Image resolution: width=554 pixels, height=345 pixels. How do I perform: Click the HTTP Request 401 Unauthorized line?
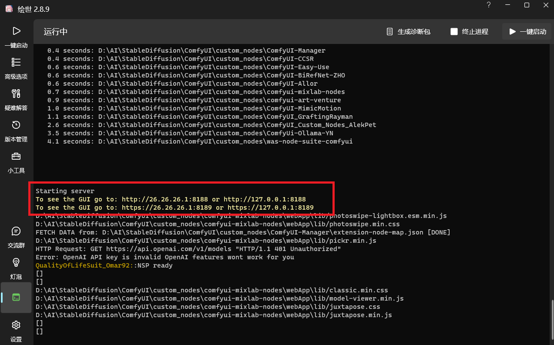pos(188,249)
